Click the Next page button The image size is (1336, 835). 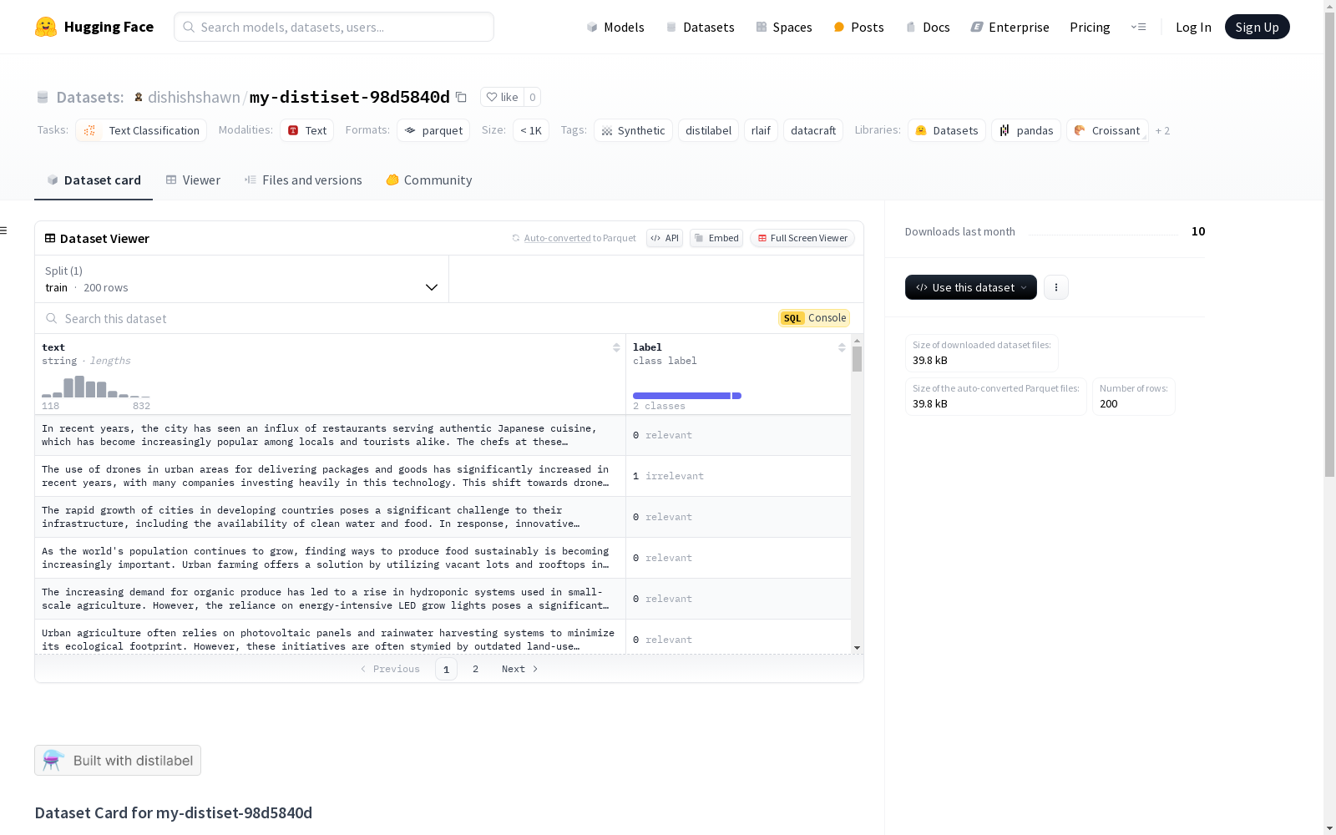coord(519,669)
